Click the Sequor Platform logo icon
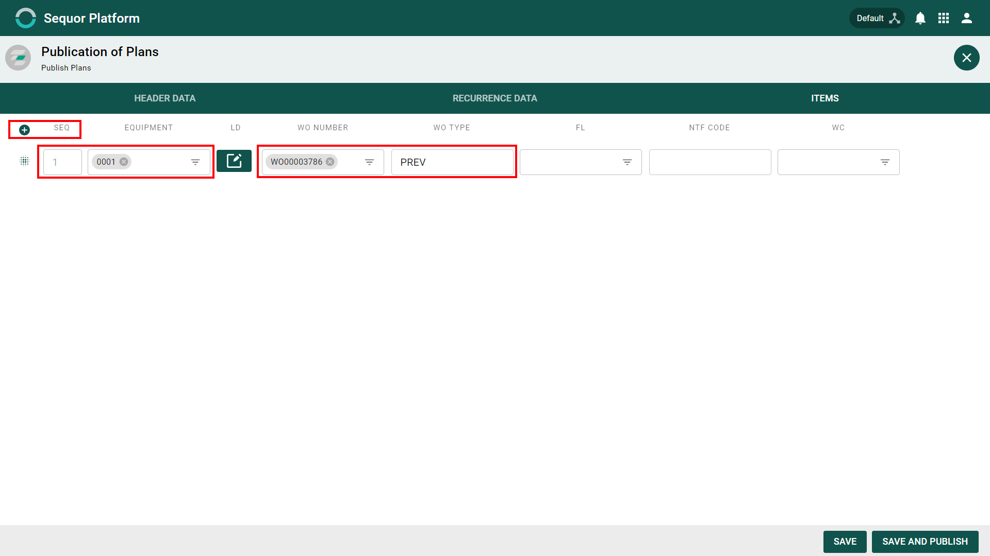Viewport: 990px width, 556px height. [25, 18]
